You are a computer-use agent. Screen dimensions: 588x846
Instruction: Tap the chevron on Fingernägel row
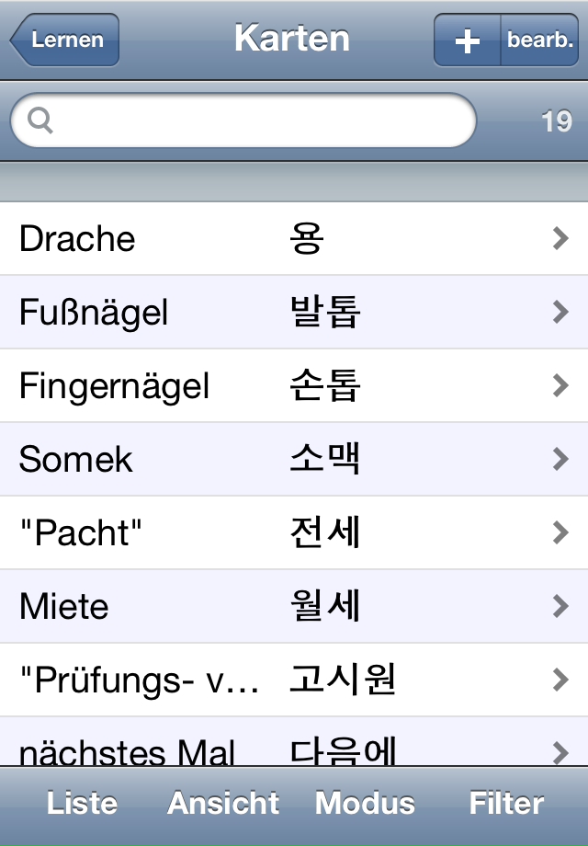560,386
